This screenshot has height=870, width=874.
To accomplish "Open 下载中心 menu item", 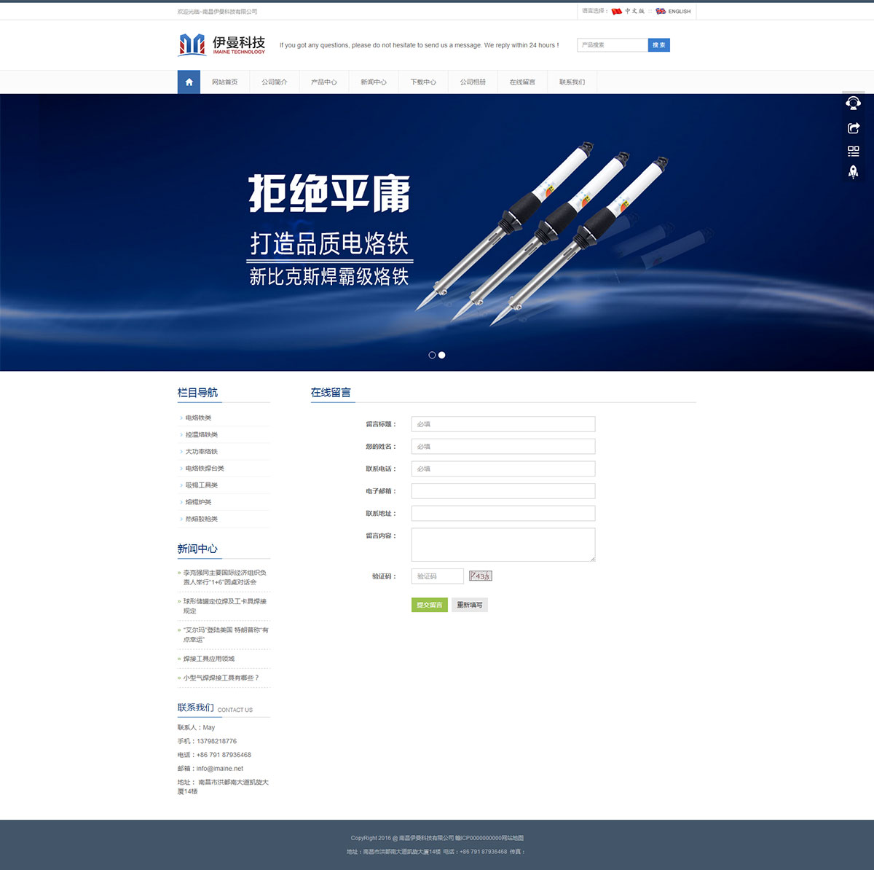I will point(423,82).
